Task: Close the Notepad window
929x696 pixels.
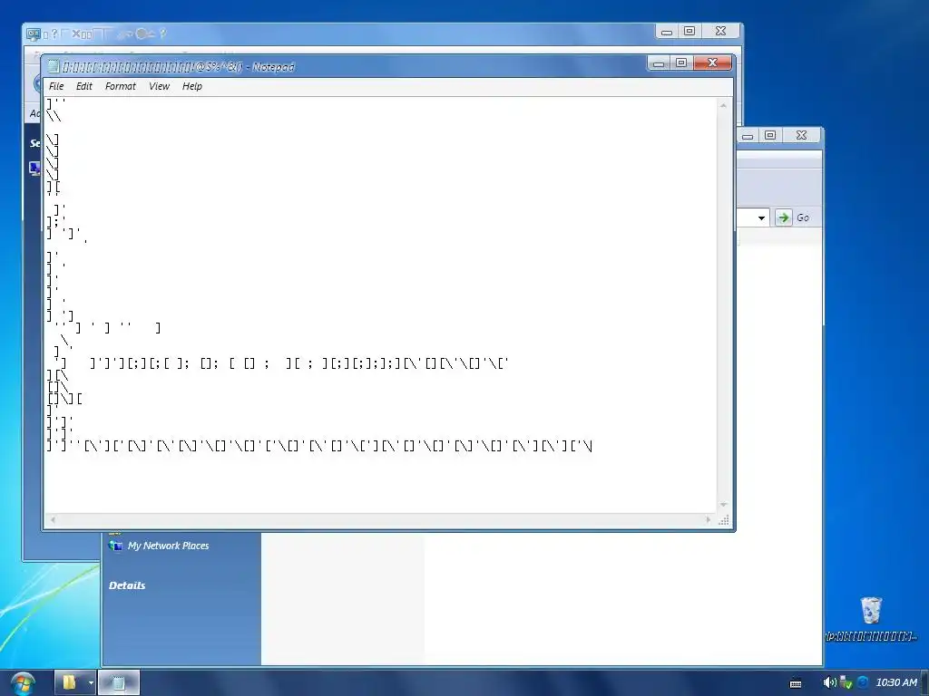Action: pos(713,63)
